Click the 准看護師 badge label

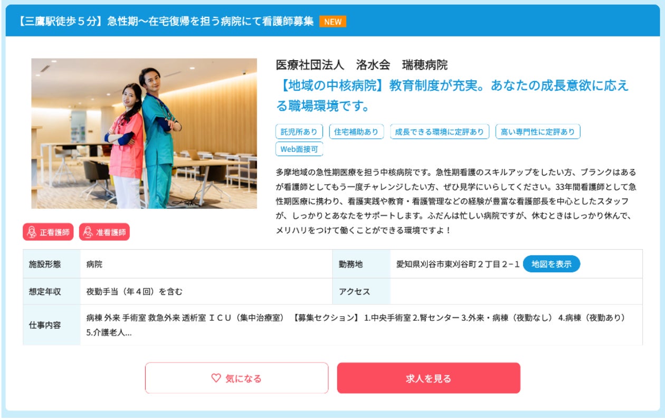pos(111,232)
